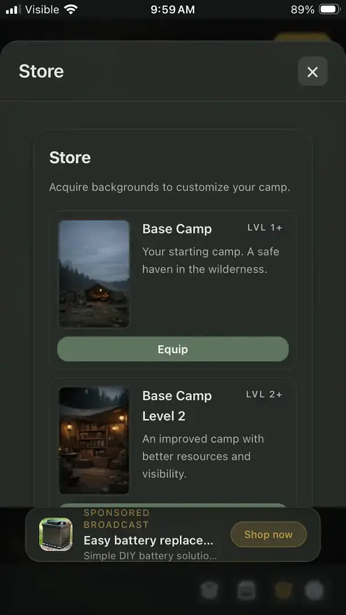Equip the Base Camp background
Screen dimensions: 346x615
coord(173,349)
